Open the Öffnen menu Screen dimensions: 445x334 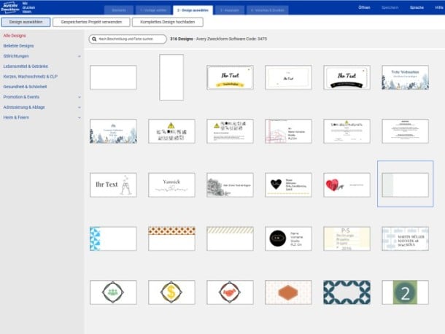[364, 7]
